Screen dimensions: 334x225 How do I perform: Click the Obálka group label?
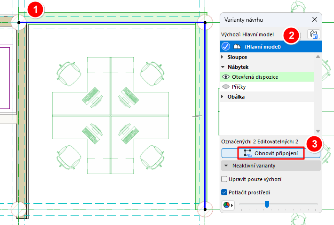pos(236,97)
